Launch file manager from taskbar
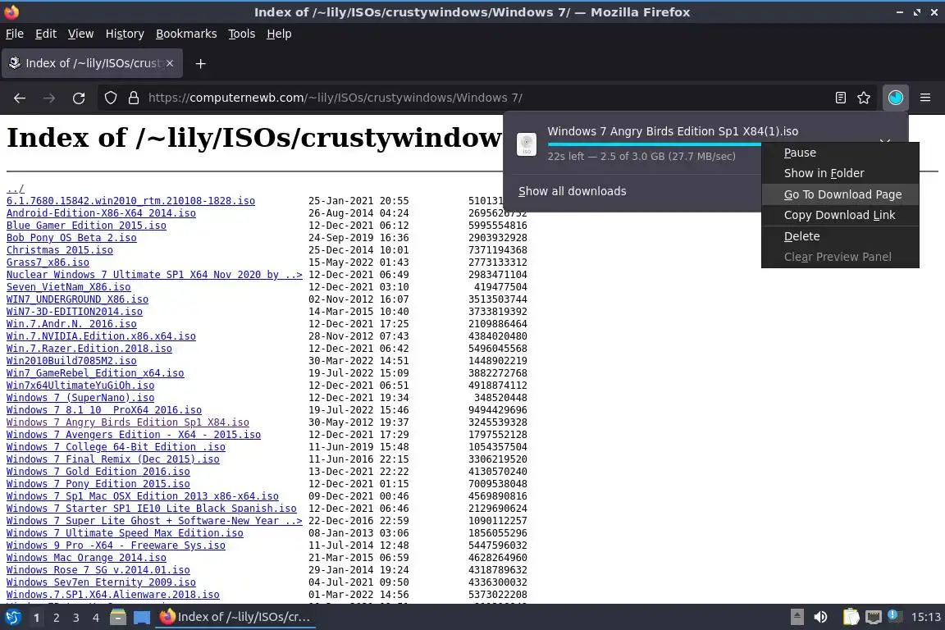Viewport: 945px width, 630px height. pos(118,617)
